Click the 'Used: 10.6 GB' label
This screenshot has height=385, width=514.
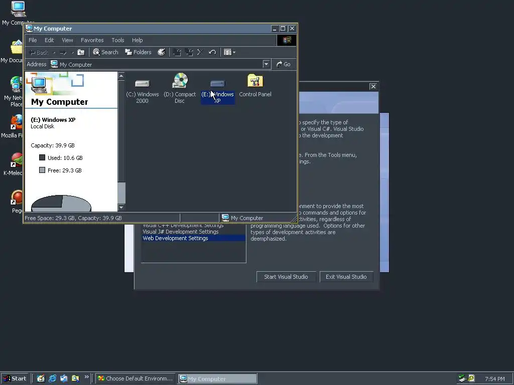click(65, 158)
